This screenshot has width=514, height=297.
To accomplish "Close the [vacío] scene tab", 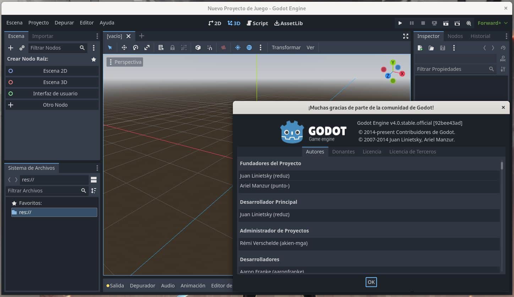I will click(128, 36).
